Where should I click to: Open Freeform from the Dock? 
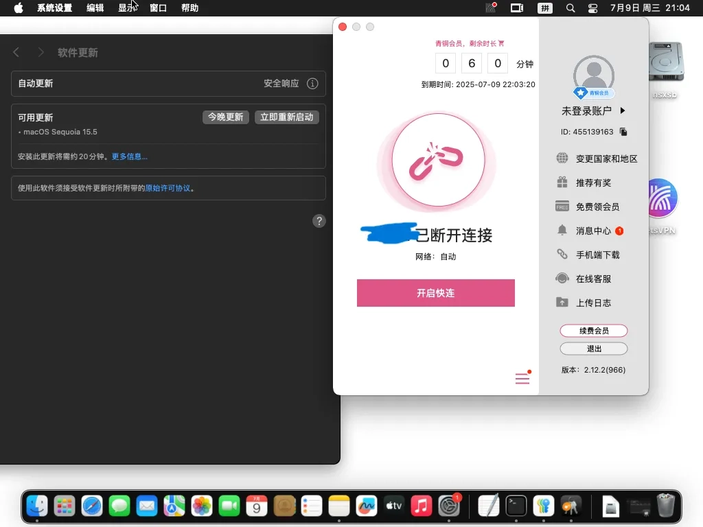(367, 506)
